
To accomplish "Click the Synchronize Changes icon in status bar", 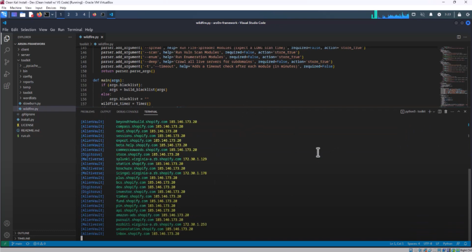I will (x=28, y=244).
